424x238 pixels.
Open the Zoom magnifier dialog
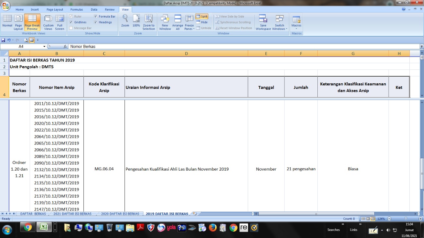click(125, 22)
